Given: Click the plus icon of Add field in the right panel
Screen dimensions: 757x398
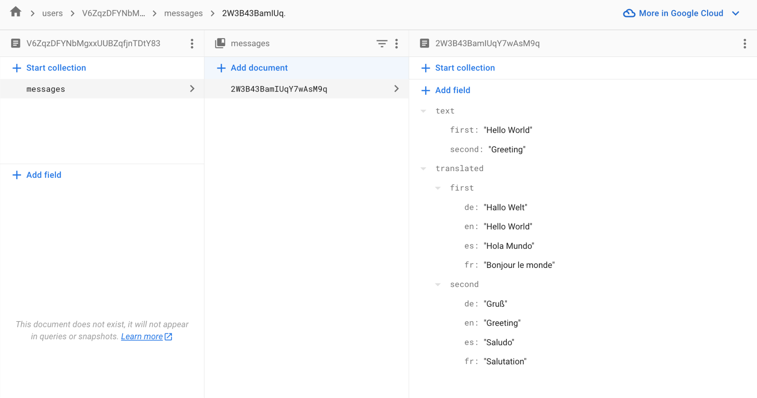Looking at the screenshot, I should [x=425, y=91].
